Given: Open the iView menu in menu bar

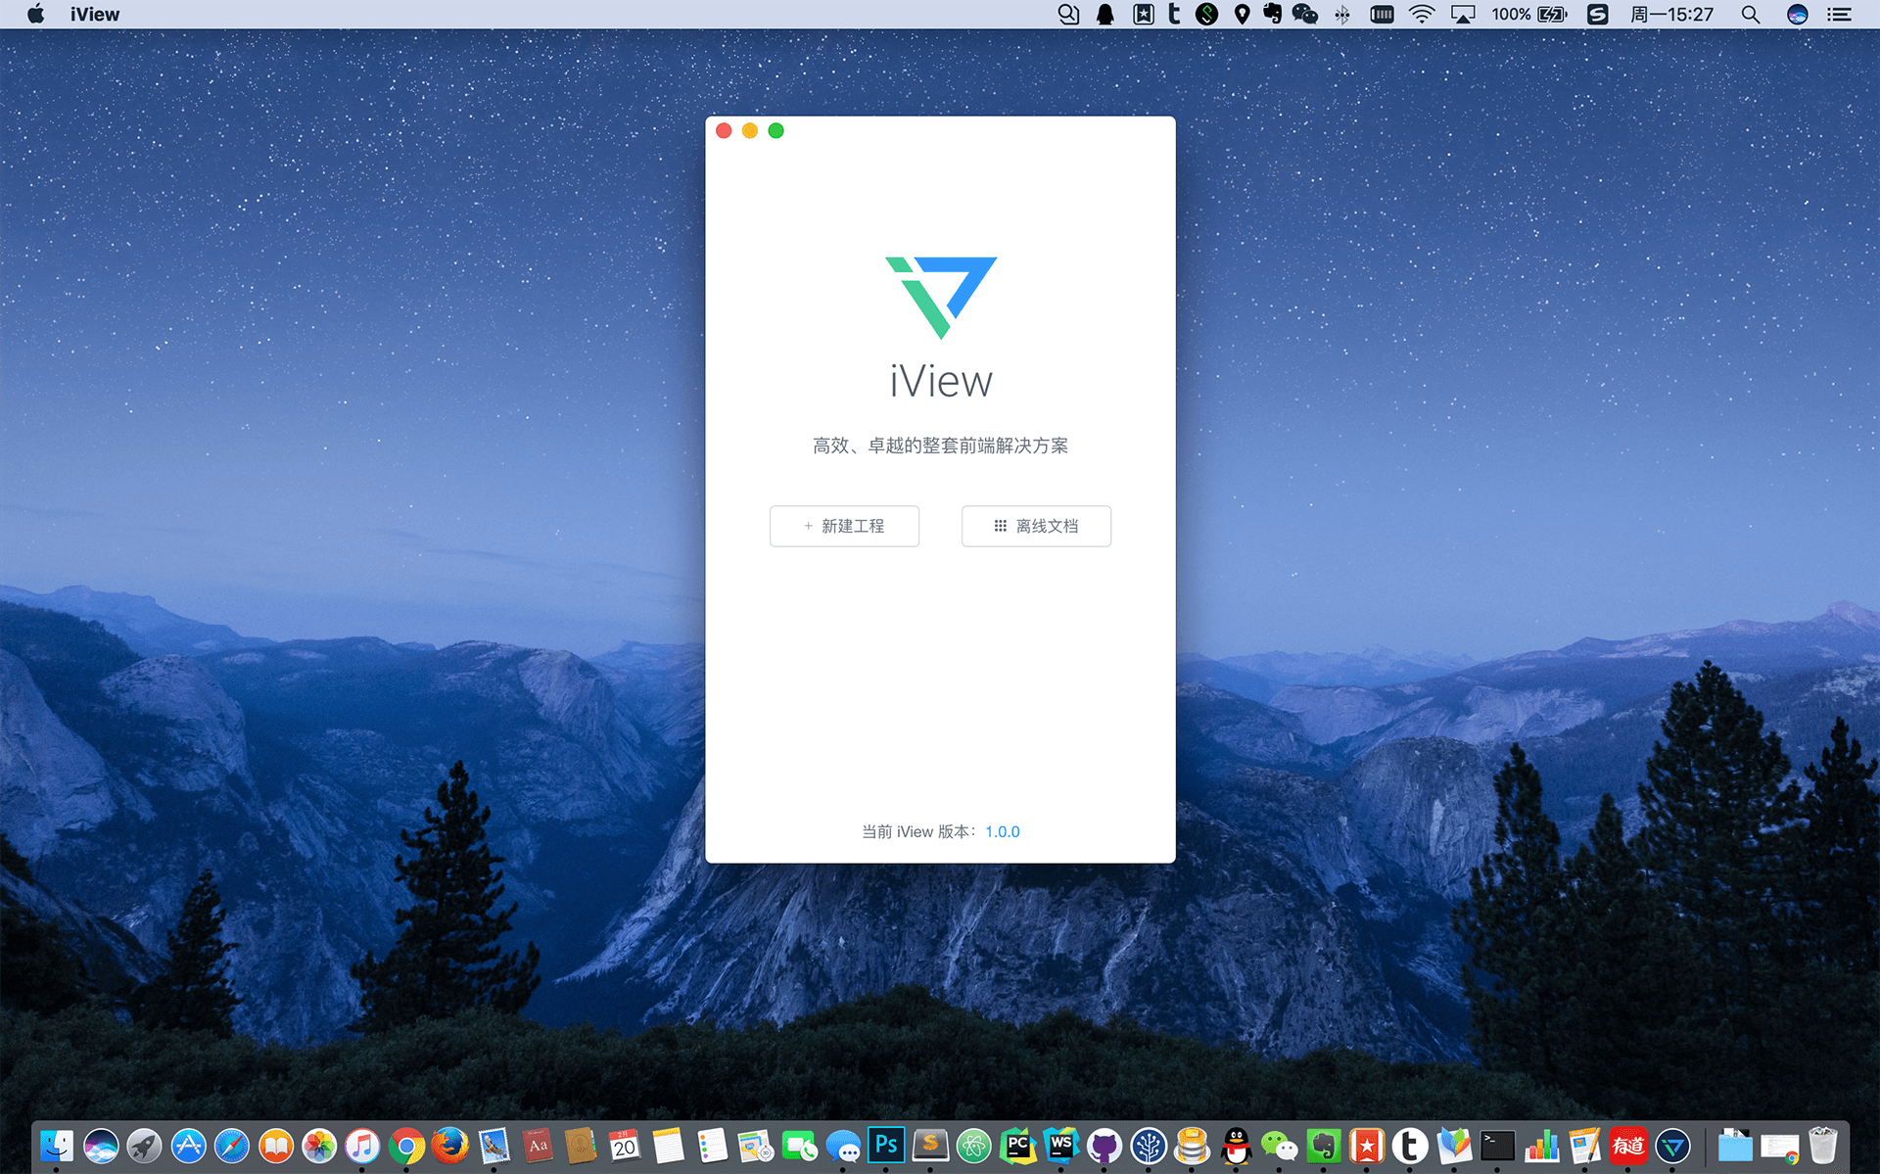Looking at the screenshot, I should [x=94, y=15].
